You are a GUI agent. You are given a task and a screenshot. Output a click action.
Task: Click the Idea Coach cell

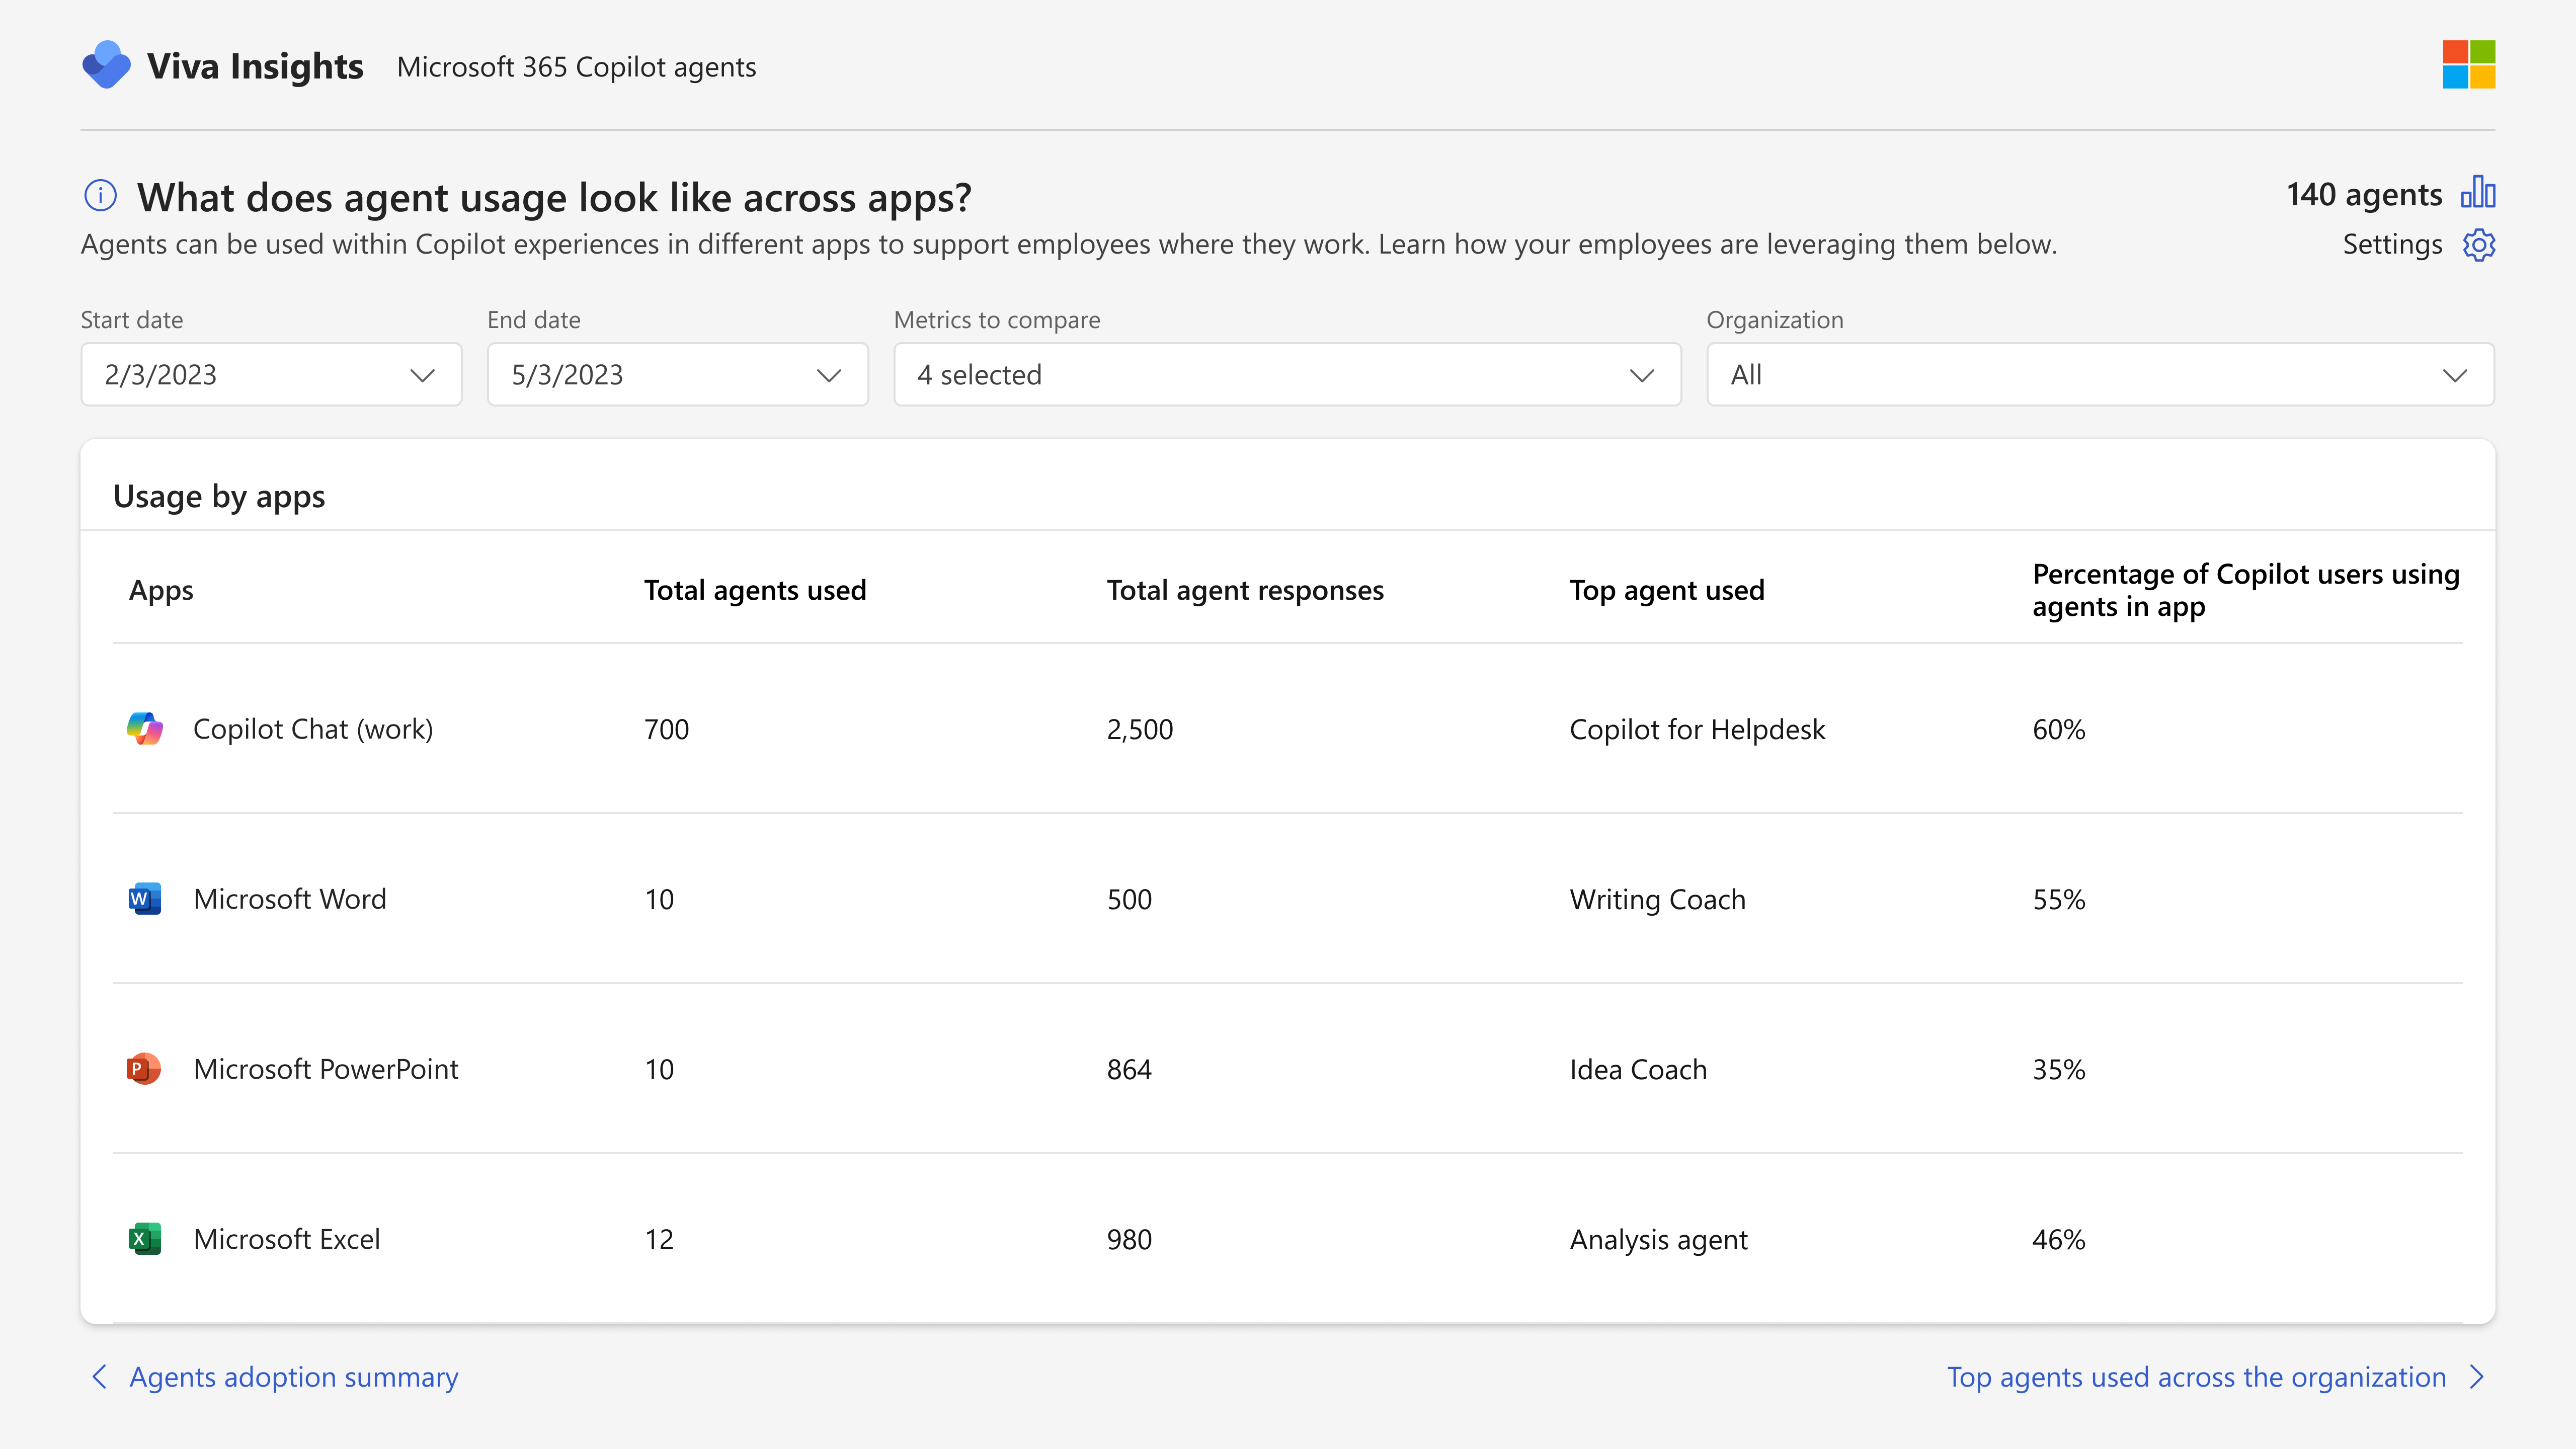click(x=1638, y=1069)
